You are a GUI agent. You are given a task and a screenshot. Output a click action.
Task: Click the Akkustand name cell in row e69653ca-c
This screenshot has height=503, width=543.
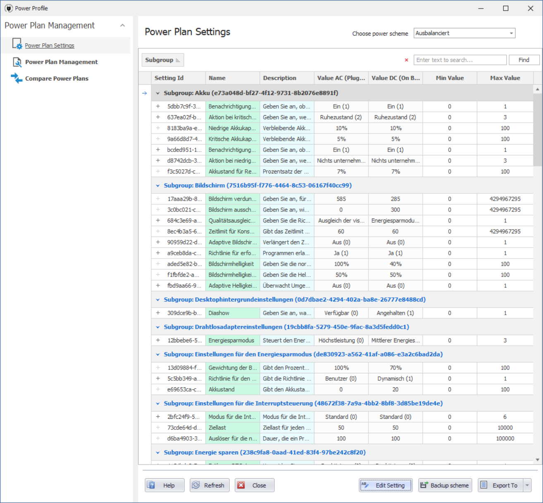(x=232, y=389)
